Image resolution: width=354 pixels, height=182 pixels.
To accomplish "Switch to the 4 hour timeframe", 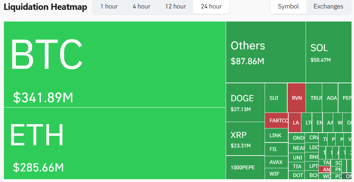I will coord(141,6).
